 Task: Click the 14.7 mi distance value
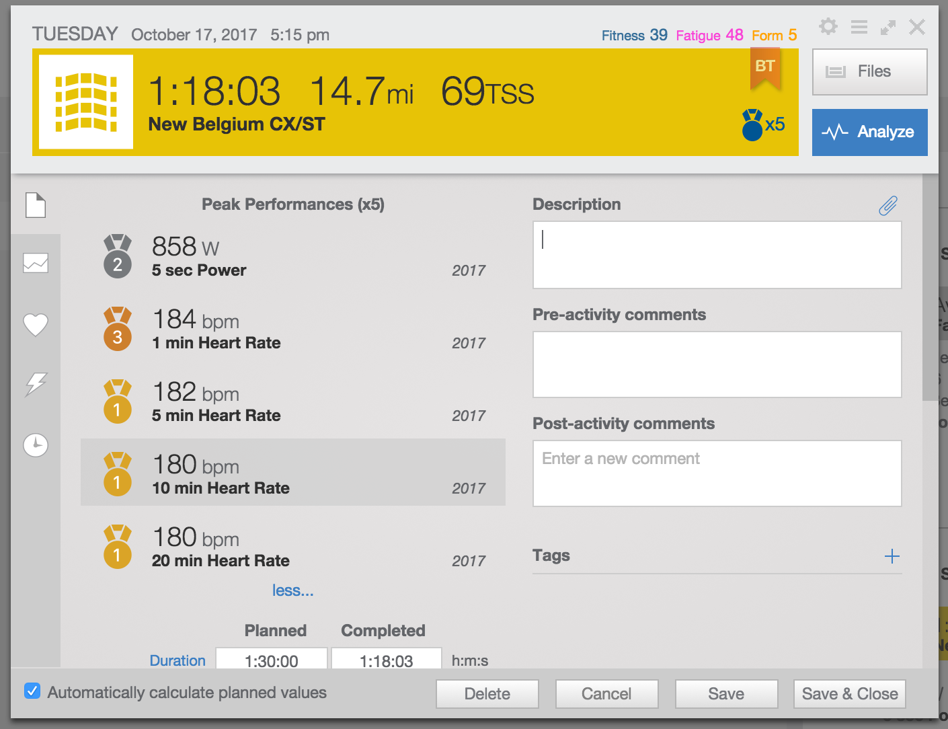(x=362, y=91)
